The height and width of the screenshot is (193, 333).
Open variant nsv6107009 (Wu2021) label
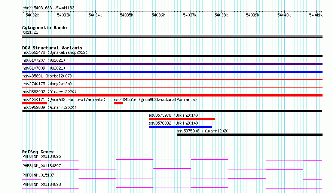click(x=44, y=68)
